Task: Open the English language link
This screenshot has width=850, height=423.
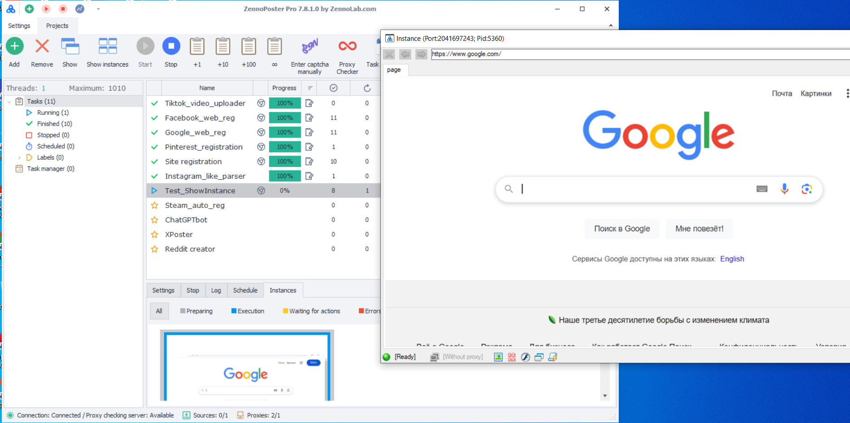Action: pyautogui.click(x=732, y=259)
